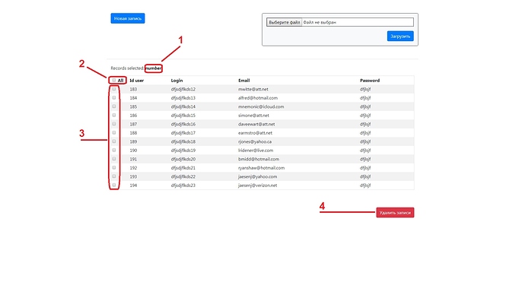Click login dfjsdjflkds23
Image resolution: width=525 pixels, height=295 pixels.
[183, 186]
